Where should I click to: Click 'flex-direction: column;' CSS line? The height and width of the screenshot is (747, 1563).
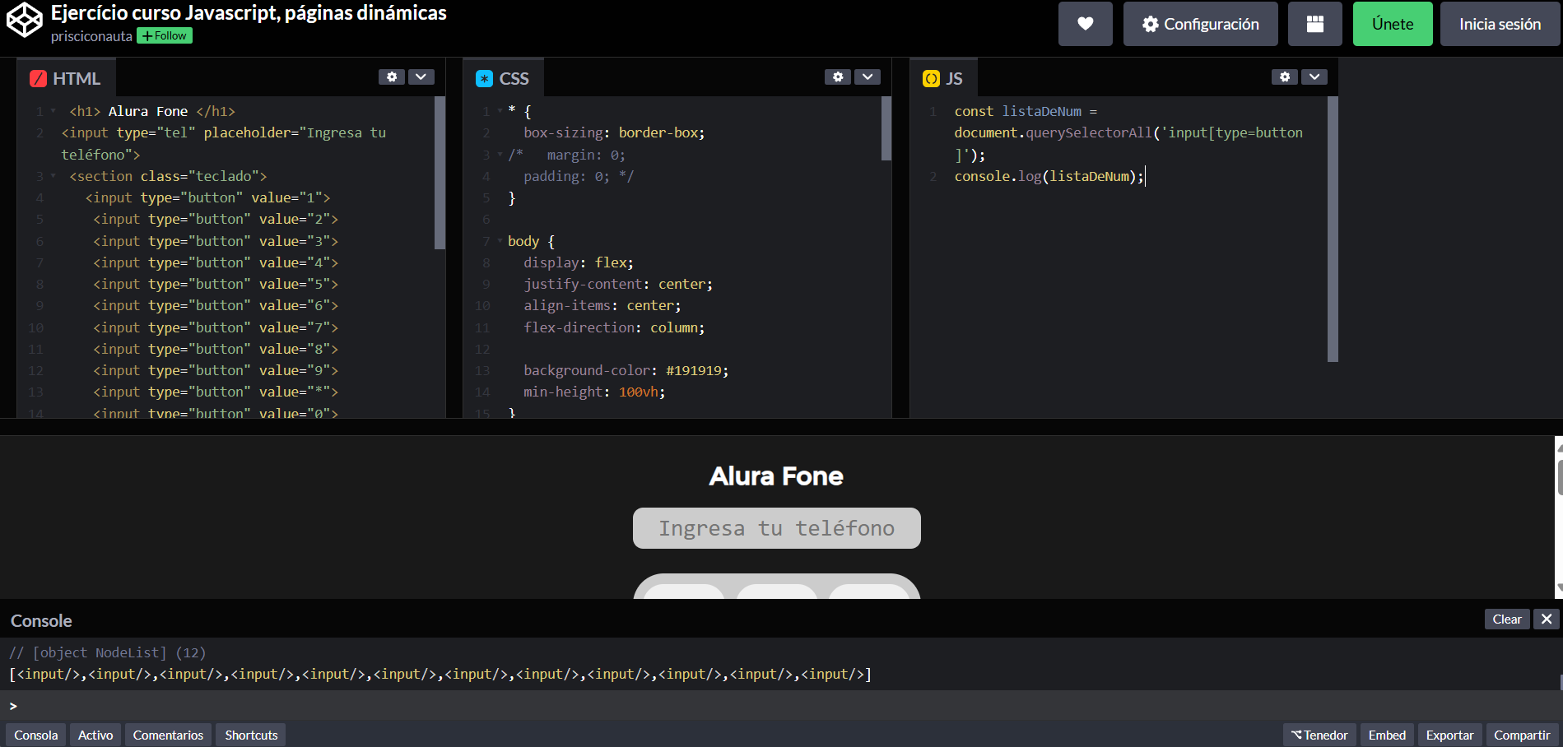(x=614, y=327)
